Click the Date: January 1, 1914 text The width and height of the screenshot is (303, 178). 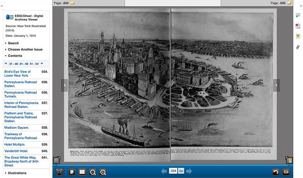(x=21, y=36)
